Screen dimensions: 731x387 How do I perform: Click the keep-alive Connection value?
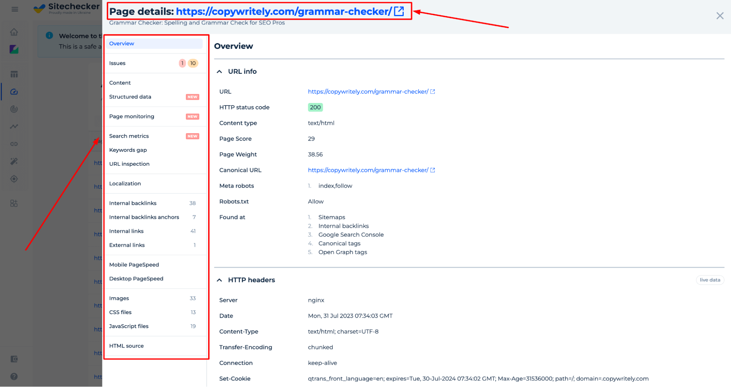tap(323, 363)
